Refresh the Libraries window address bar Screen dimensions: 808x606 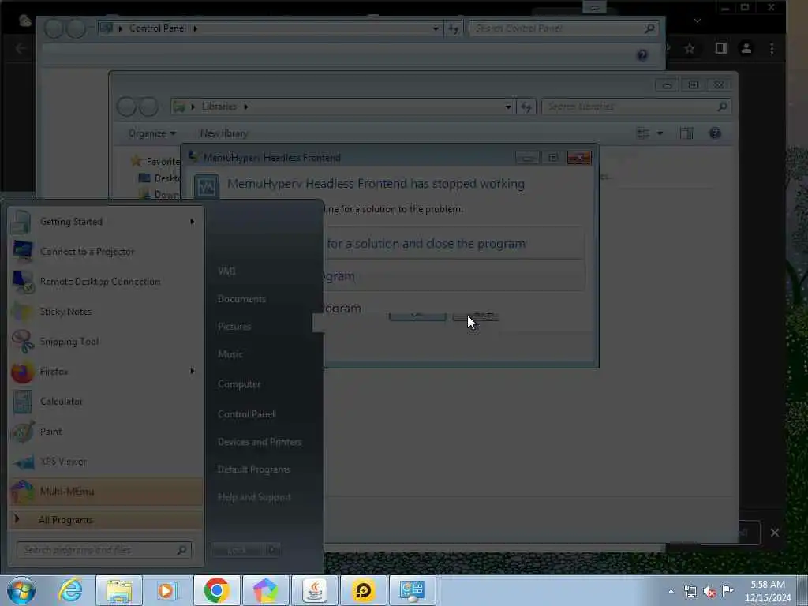tap(526, 107)
